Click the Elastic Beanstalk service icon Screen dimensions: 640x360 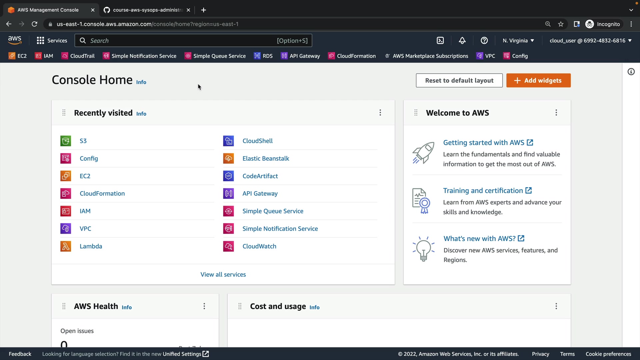(x=228, y=159)
